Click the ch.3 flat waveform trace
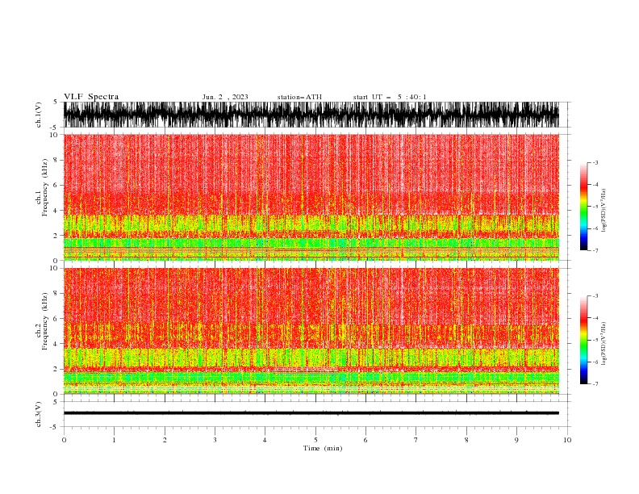 311,413
